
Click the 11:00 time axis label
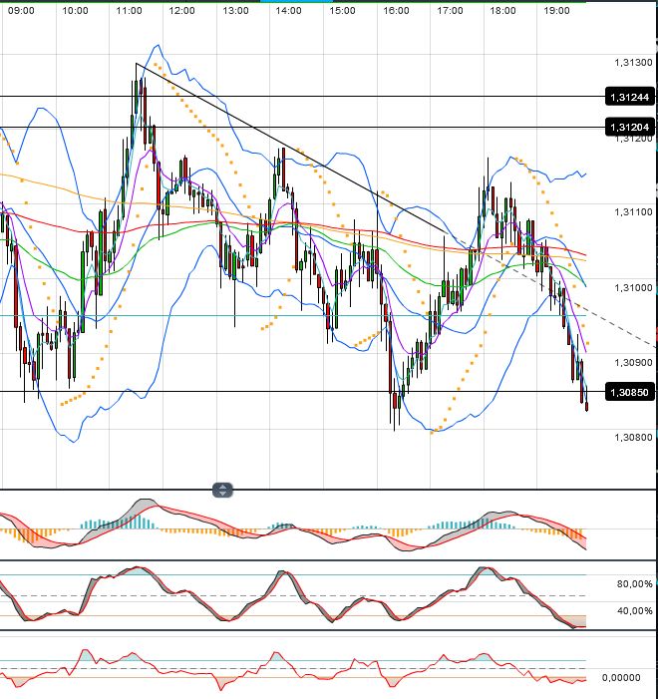pyautogui.click(x=129, y=10)
